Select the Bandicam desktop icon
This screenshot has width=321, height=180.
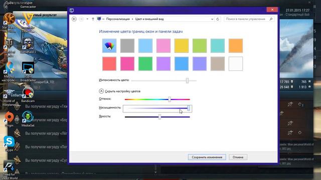(x=28, y=94)
